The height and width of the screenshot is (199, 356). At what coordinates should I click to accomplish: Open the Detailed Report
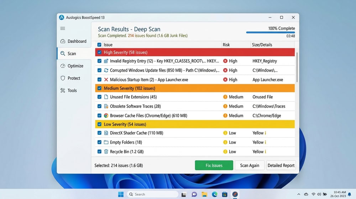(281, 165)
